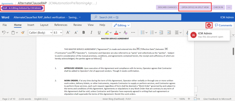Click Grow Font icon
235x101 pixels.
(x=68, y=33)
